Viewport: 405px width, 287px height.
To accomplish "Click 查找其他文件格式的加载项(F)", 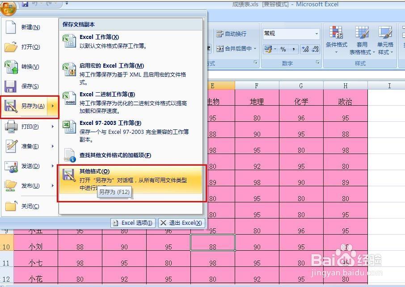I will [131, 155].
